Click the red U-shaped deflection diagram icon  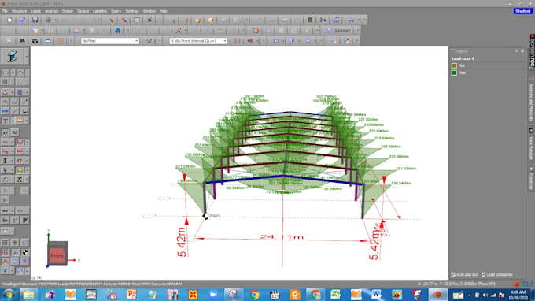tap(20, 142)
